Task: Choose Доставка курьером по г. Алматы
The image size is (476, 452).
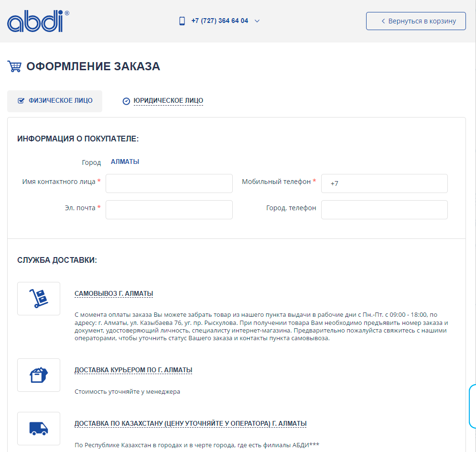Action: [133, 370]
